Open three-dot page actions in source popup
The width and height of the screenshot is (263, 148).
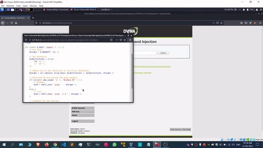tap(117, 40)
